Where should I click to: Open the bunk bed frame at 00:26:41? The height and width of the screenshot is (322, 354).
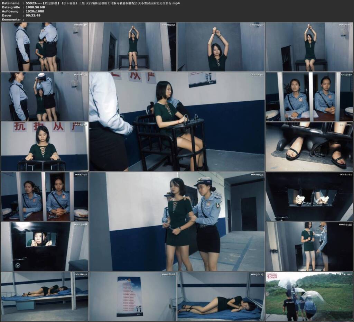[x=45, y=296]
